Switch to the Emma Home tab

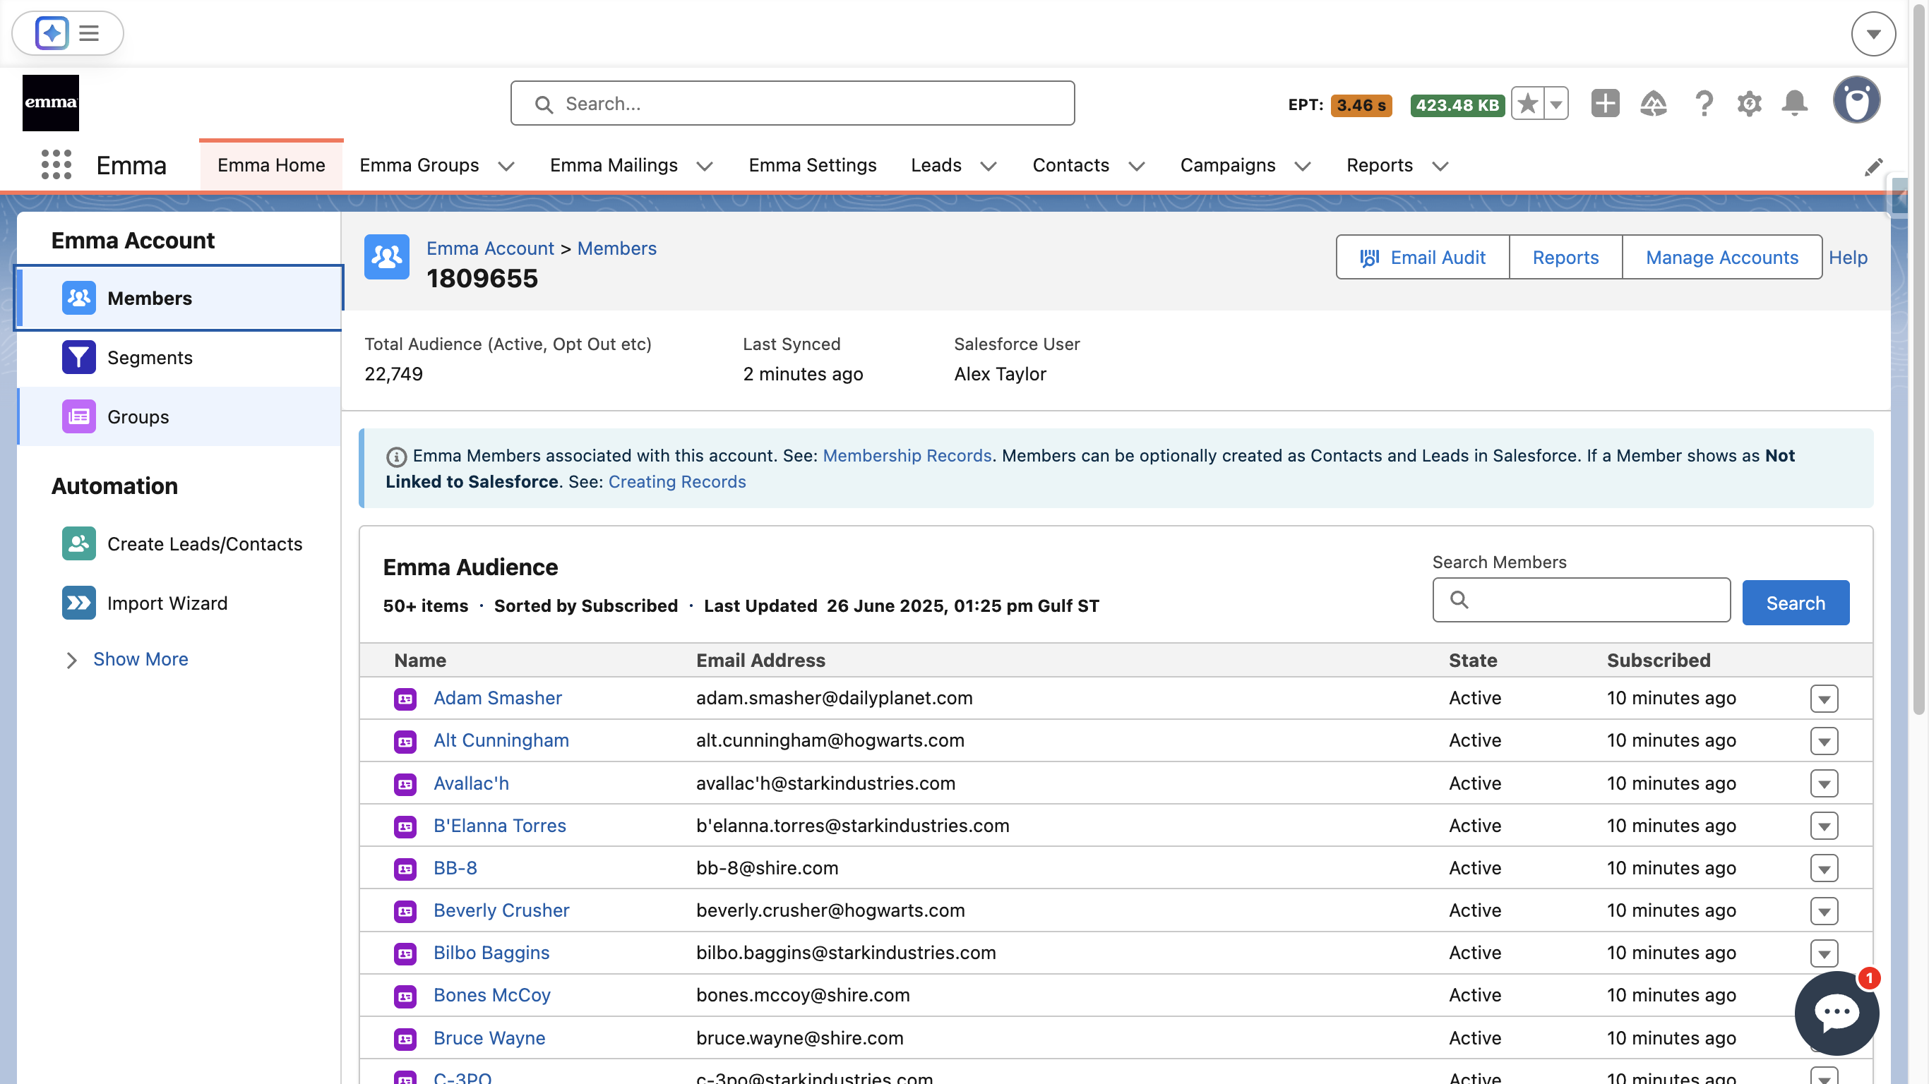click(271, 164)
